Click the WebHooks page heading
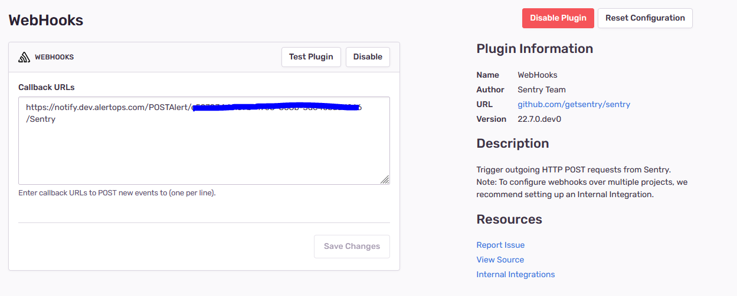This screenshot has width=737, height=296. pyautogui.click(x=46, y=21)
